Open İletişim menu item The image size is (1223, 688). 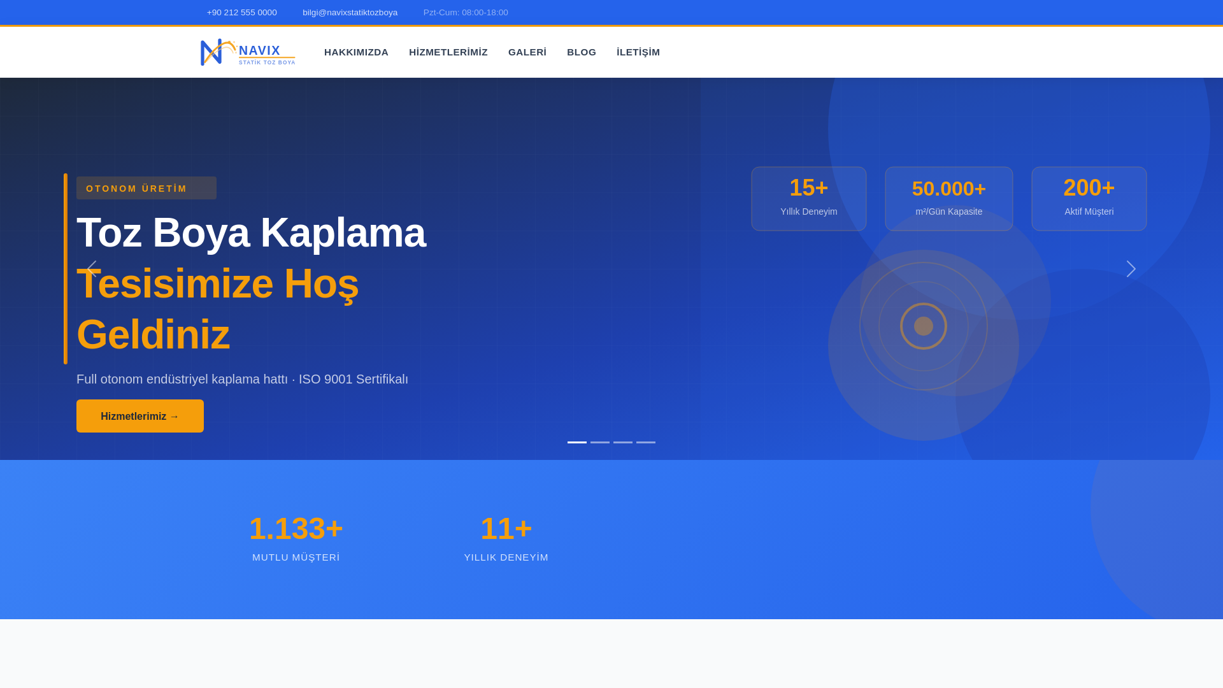(x=638, y=52)
